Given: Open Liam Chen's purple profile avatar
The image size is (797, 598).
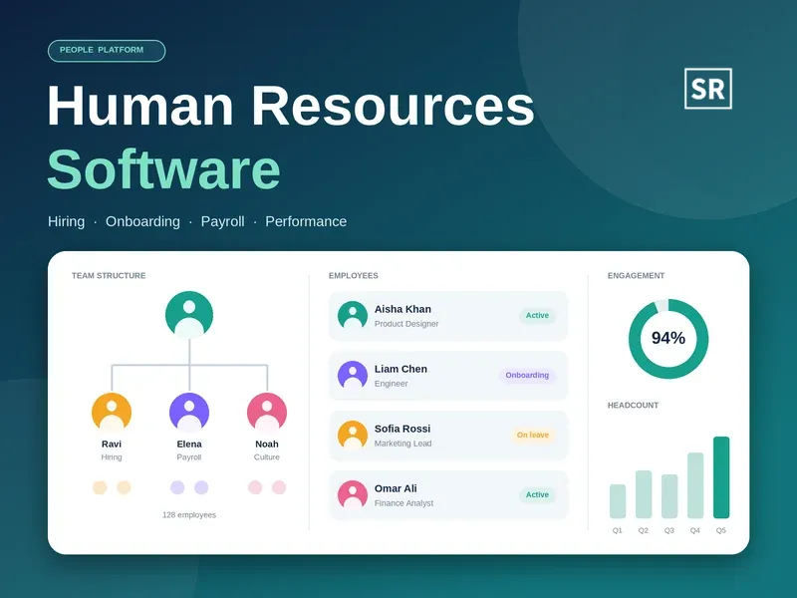Looking at the screenshot, I should pyautogui.click(x=353, y=376).
